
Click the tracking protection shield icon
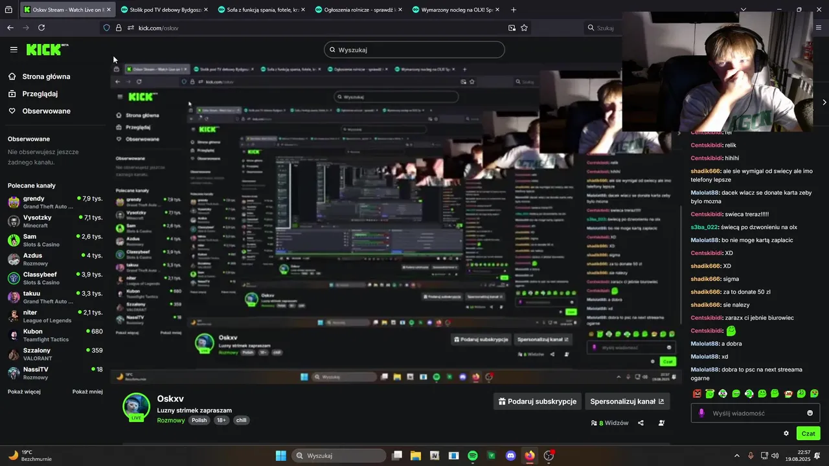(106, 28)
